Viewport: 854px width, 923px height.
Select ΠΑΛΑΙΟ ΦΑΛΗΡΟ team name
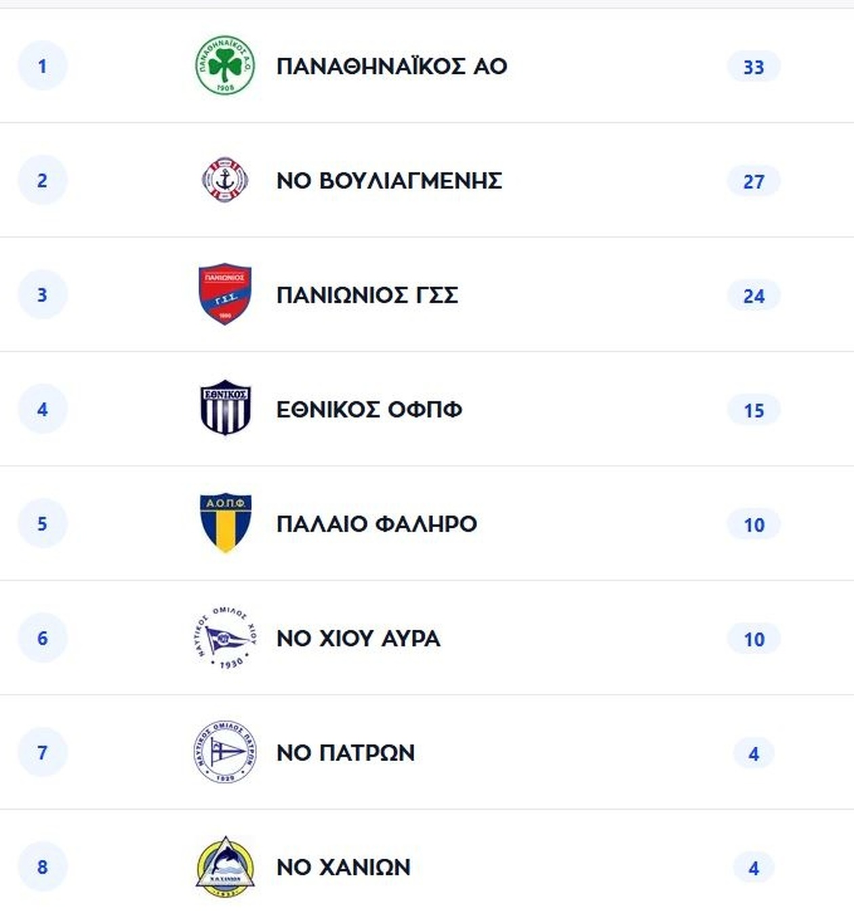pos(376,524)
